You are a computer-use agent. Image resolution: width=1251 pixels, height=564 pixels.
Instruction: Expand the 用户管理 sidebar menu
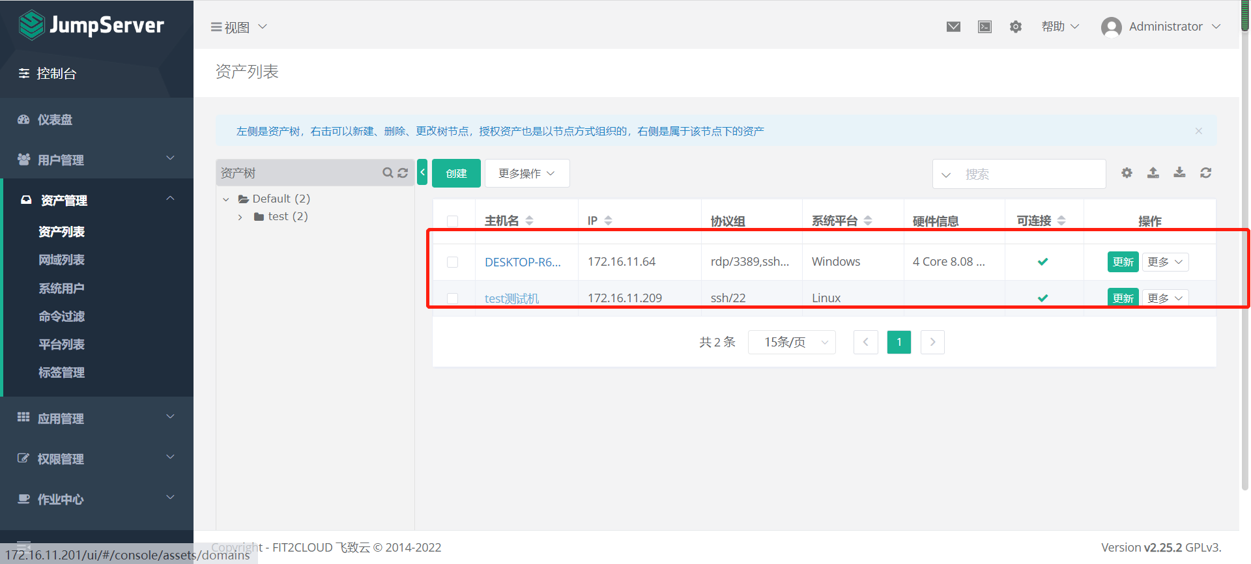tap(96, 160)
